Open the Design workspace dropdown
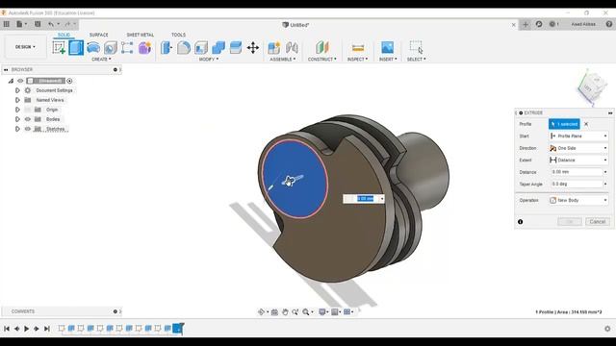The height and width of the screenshot is (346, 616). (x=25, y=47)
